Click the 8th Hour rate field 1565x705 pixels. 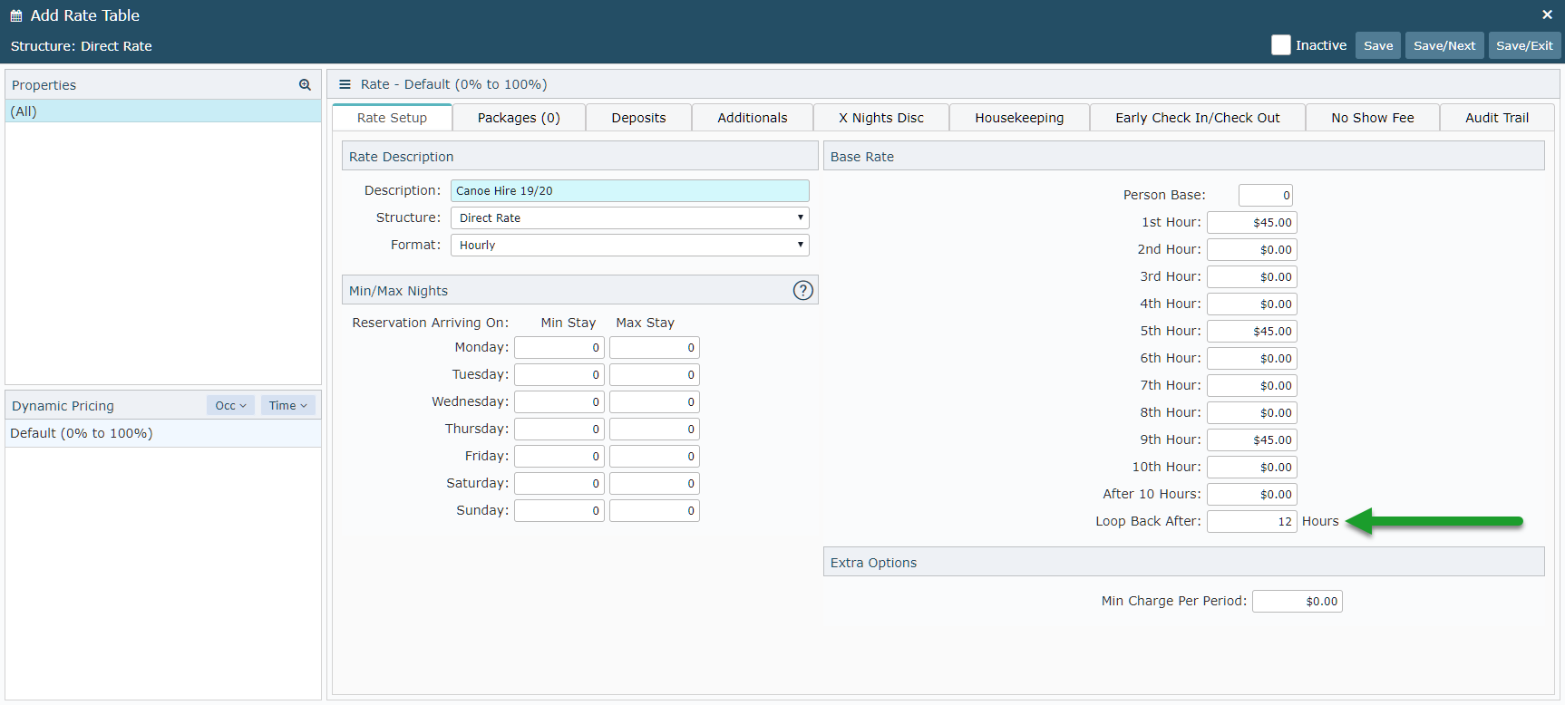click(x=1251, y=413)
